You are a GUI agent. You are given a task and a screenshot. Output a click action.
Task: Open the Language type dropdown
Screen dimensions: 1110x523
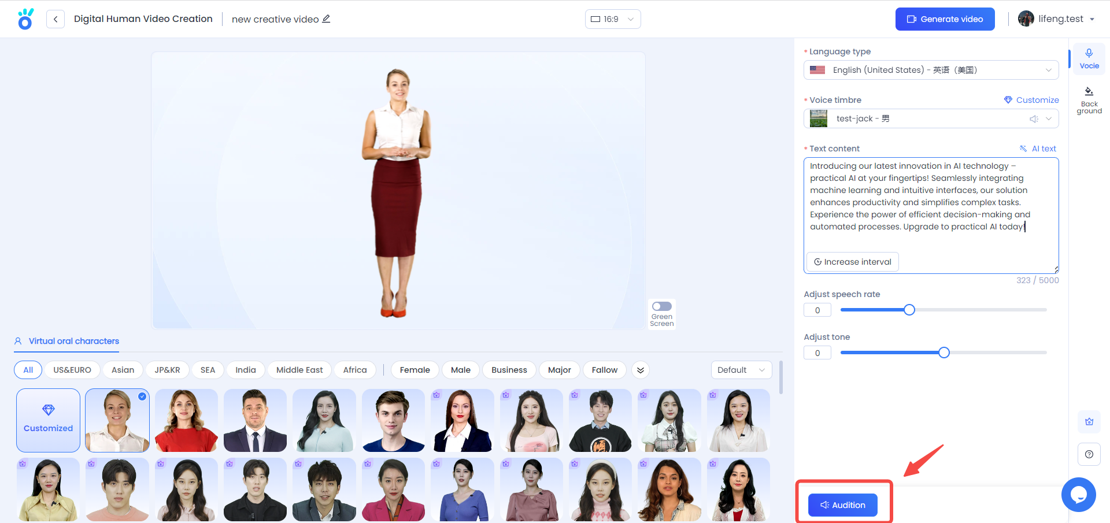click(x=931, y=70)
